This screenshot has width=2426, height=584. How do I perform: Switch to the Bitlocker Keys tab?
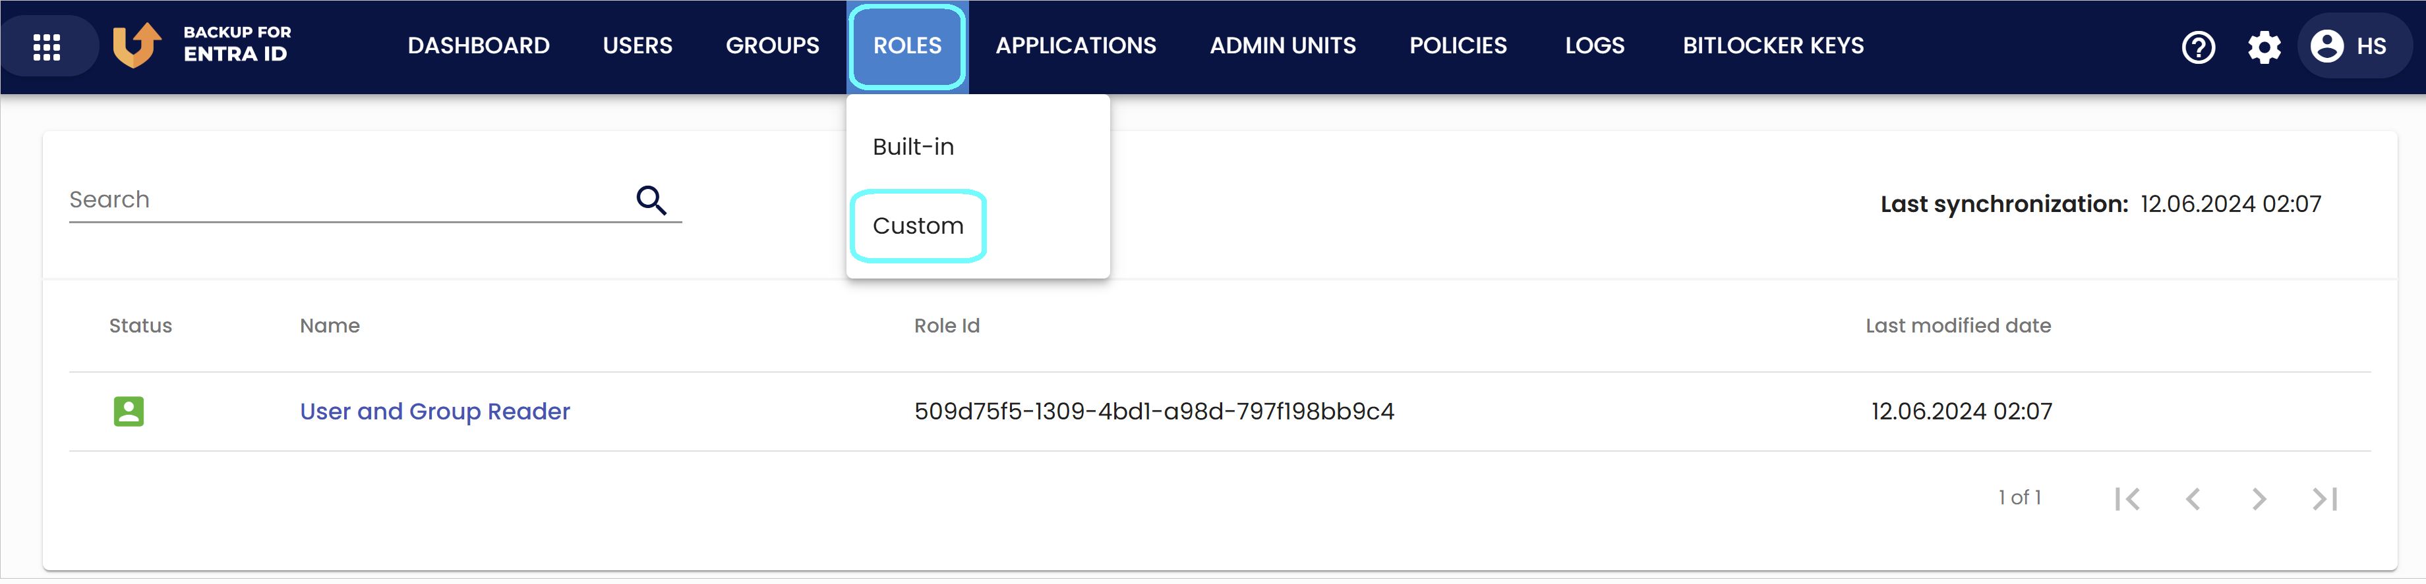coord(1773,46)
